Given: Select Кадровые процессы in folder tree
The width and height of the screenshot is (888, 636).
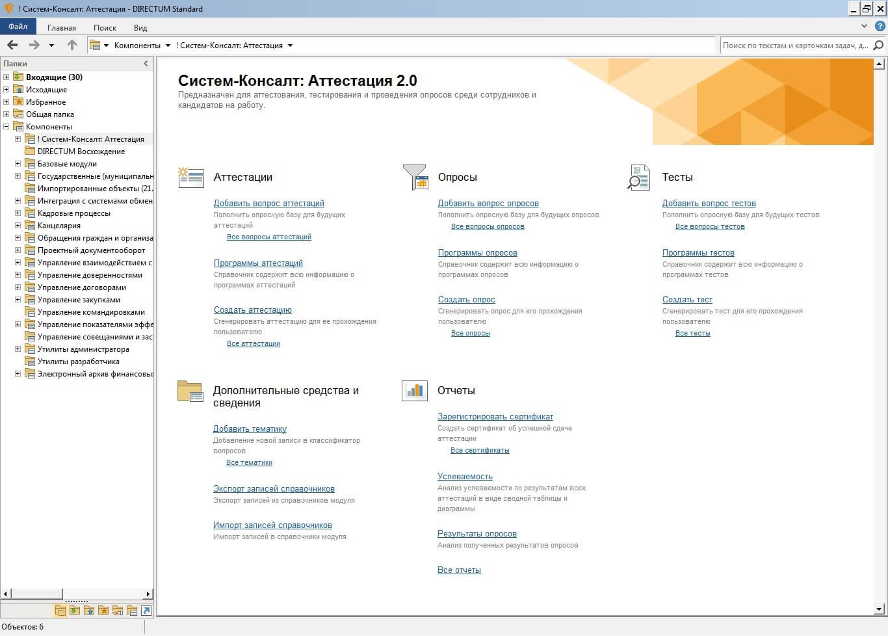Looking at the screenshot, I should [x=74, y=213].
